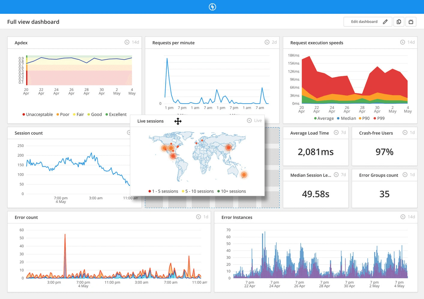
Task: Click the Request execution speeds clock icon
Action: coord(403,42)
